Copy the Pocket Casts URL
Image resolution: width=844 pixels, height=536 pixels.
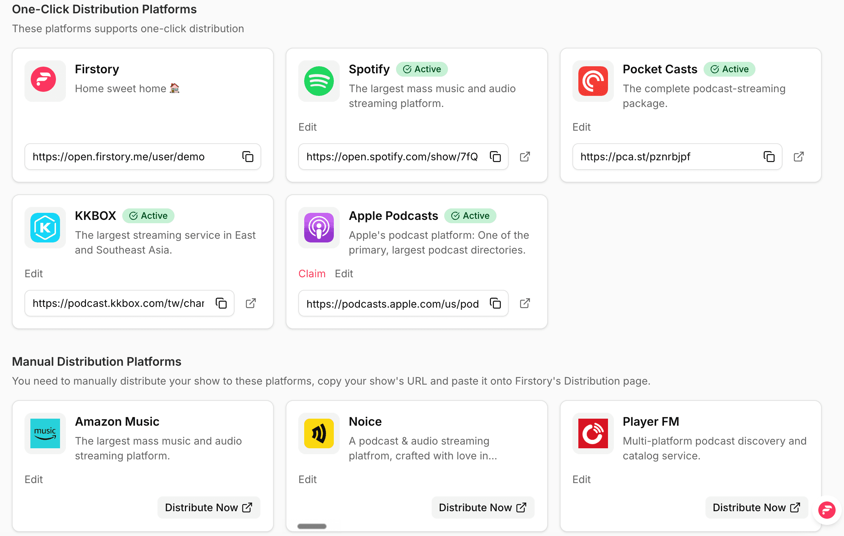coord(769,157)
